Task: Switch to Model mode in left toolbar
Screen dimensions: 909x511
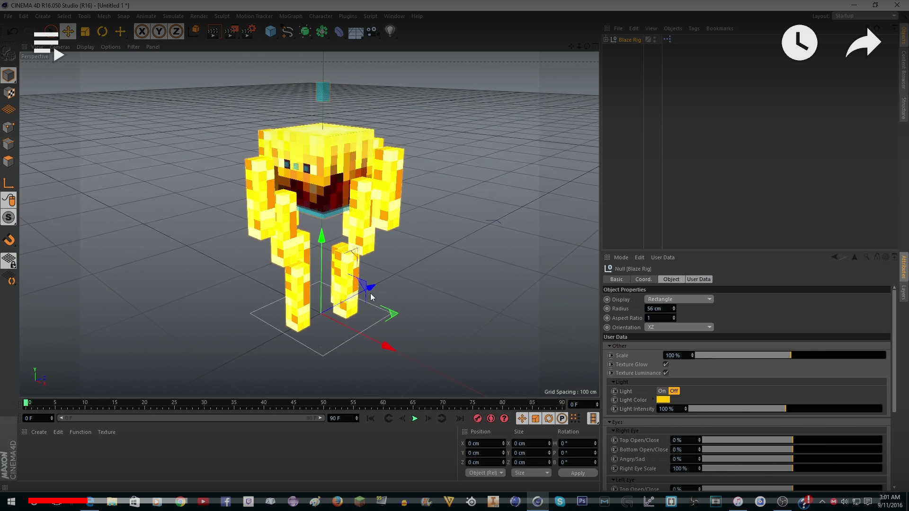Action: [9, 75]
